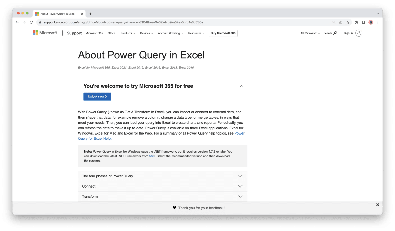
Task: Navigate back using the browser back arrow
Action: [17, 22]
